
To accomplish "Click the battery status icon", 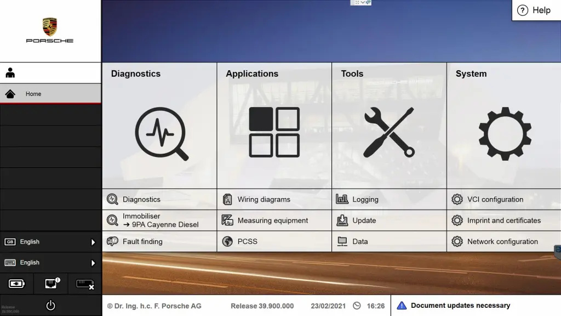I will point(16,284).
